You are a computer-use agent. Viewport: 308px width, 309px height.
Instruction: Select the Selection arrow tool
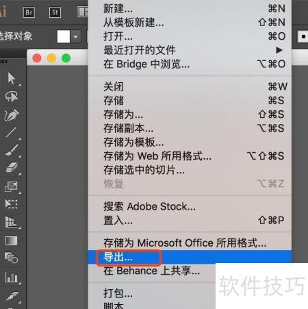pos(12,78)
